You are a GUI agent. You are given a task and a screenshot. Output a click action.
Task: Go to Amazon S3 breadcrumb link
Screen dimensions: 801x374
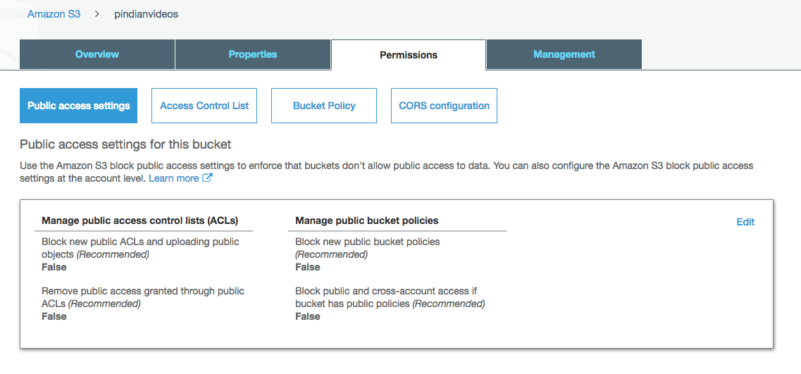pyautogui.click(x=54, y=14)
